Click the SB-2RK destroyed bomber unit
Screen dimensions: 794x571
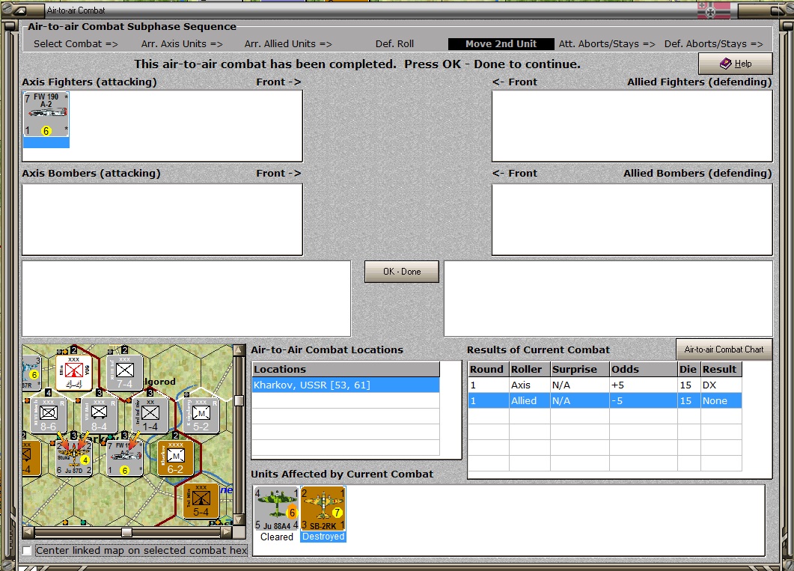(323, 508)
